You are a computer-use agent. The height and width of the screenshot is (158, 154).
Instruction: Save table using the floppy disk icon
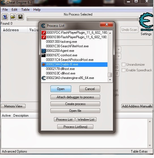click(20, 17)
